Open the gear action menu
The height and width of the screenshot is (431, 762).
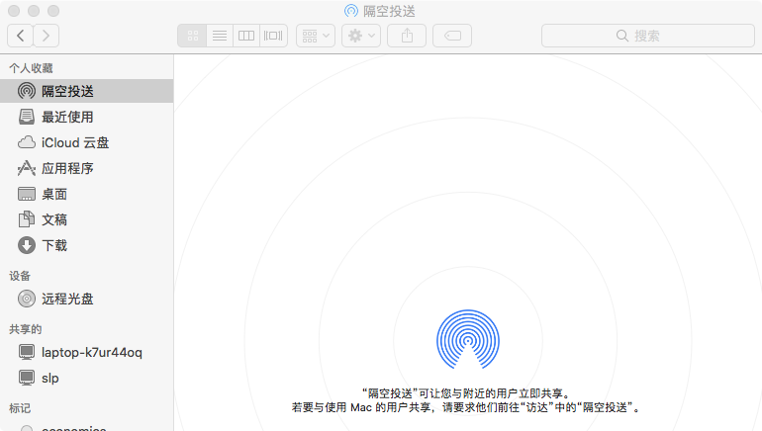360,36
